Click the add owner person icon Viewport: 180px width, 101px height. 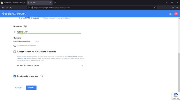[15, 45]
